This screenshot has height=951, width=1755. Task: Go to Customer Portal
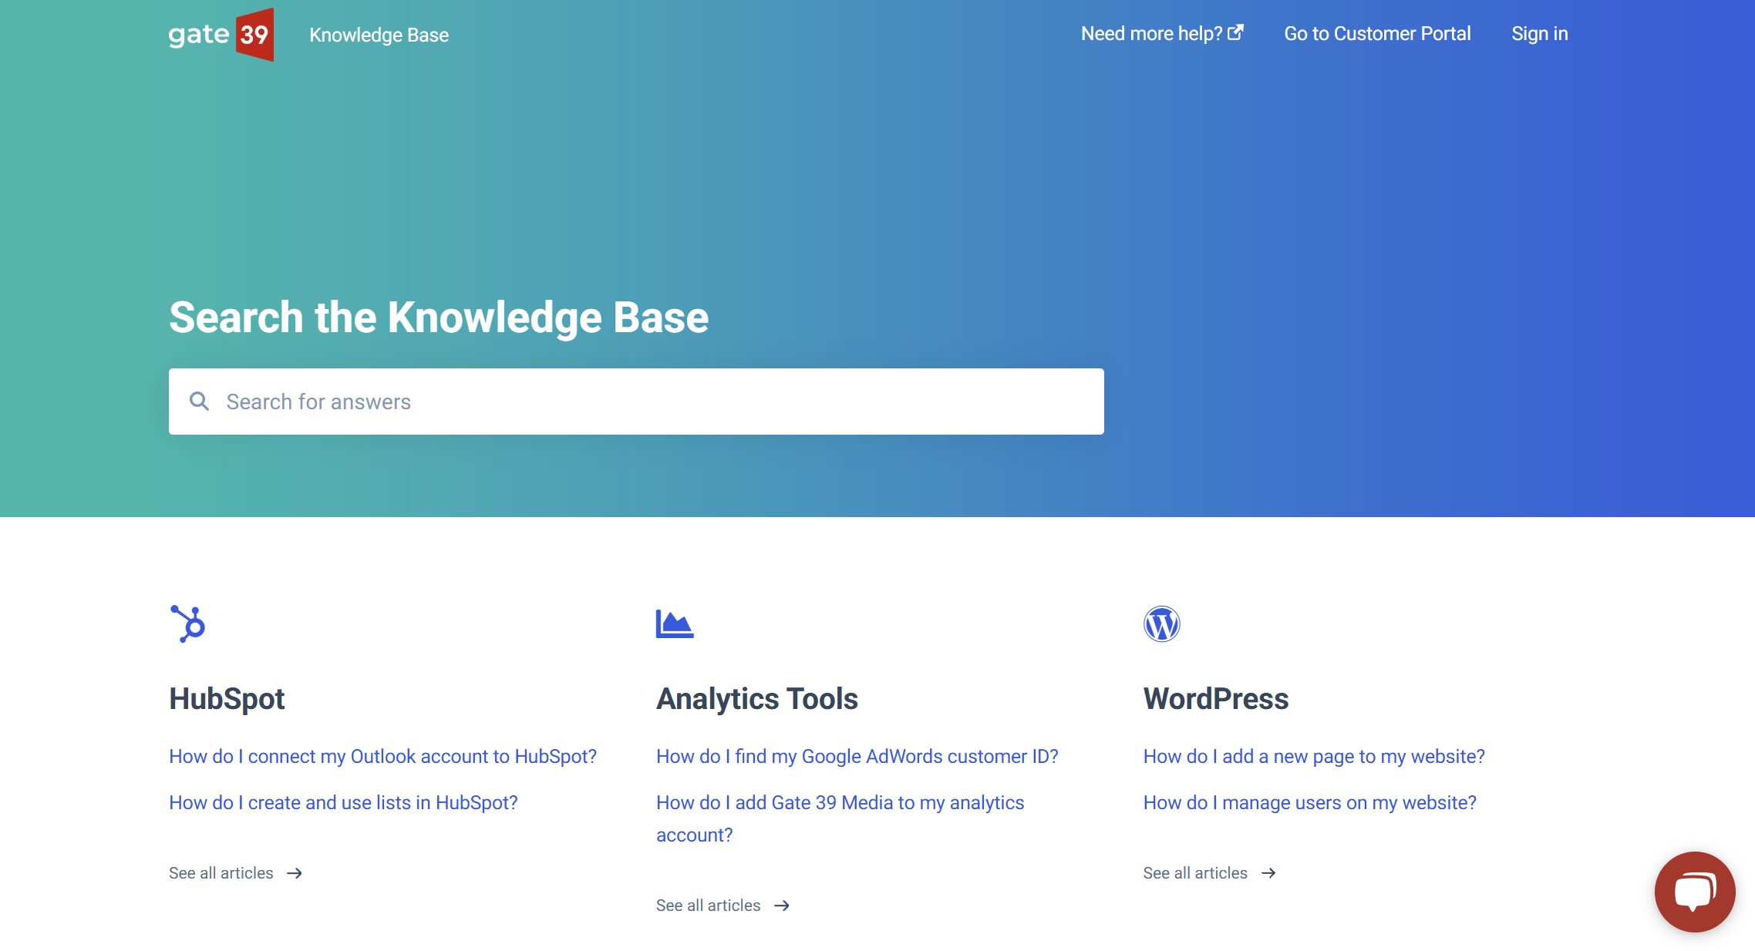pos(1377,34)
